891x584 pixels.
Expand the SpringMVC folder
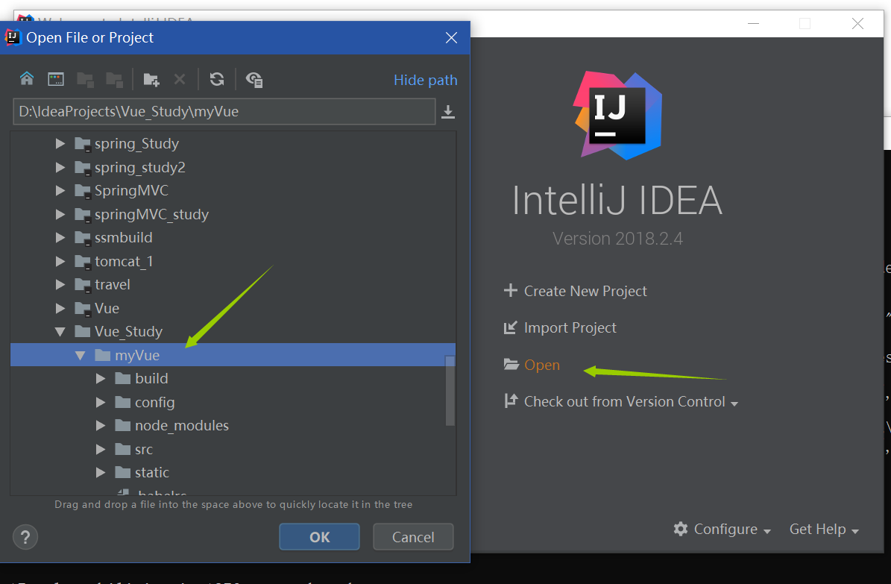coord(60,190)
